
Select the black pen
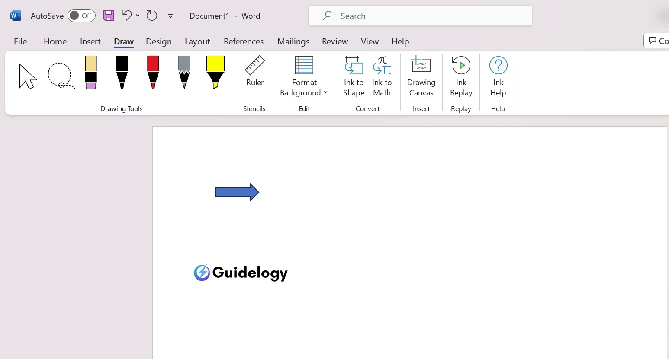tap(122, 73)
